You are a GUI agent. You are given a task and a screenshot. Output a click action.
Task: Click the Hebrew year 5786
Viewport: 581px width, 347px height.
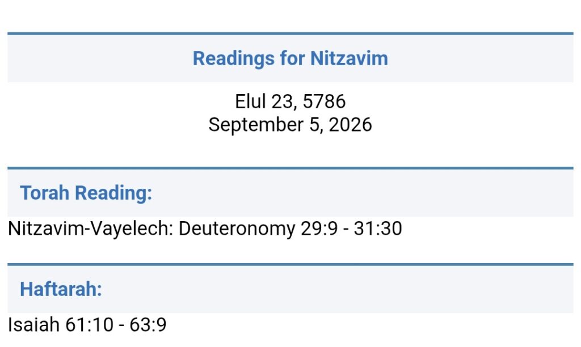click(324, 101)
